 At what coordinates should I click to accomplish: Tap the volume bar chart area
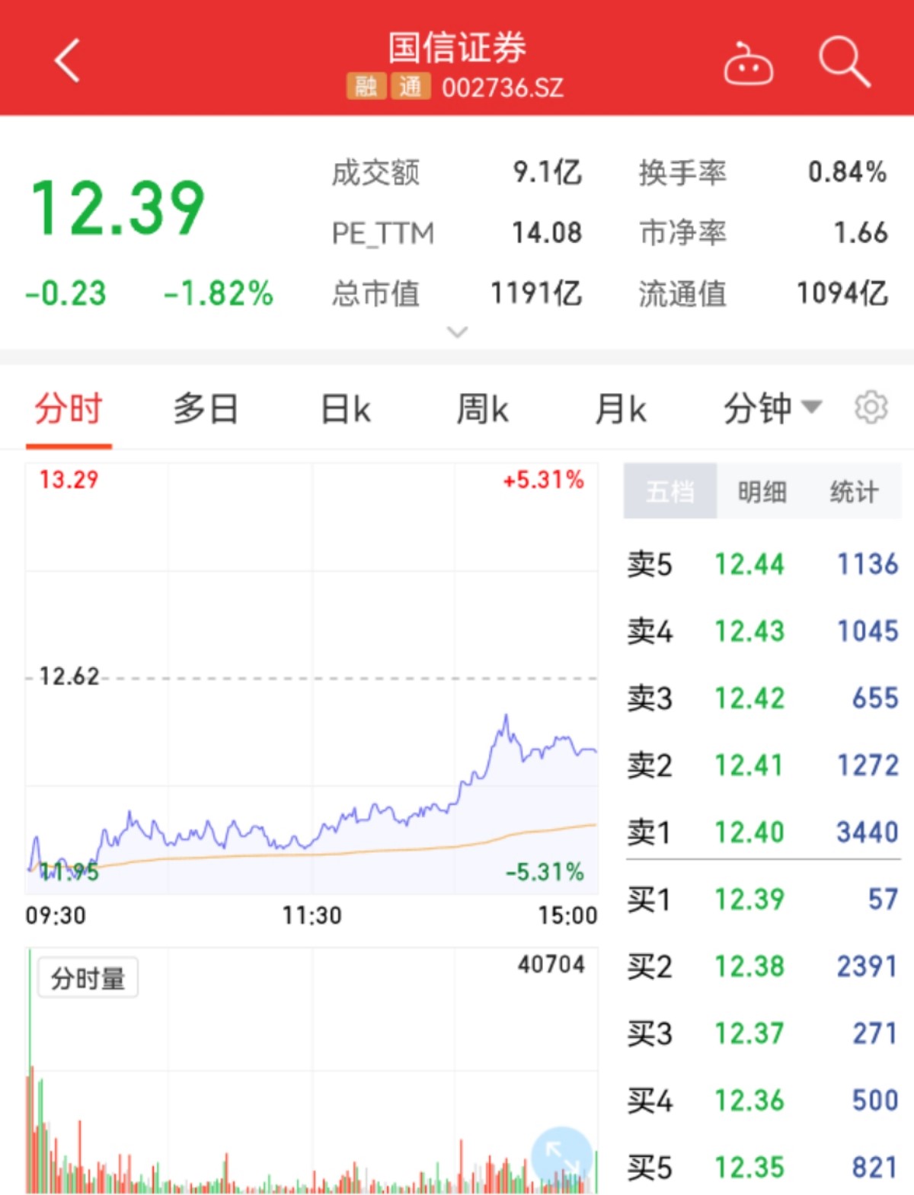(312, 1070)
